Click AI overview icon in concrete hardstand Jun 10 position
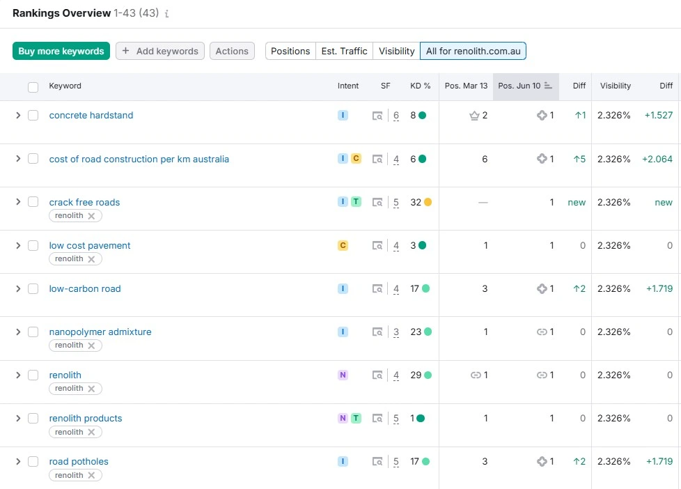This screenshot has width=681, height=489. (x=542, y=115)
